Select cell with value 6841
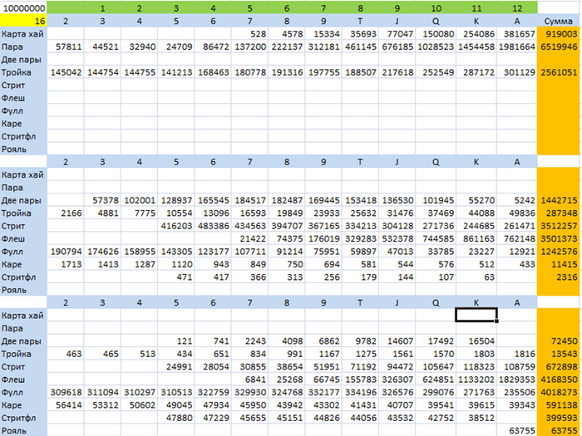 click(x=249, y=380)
